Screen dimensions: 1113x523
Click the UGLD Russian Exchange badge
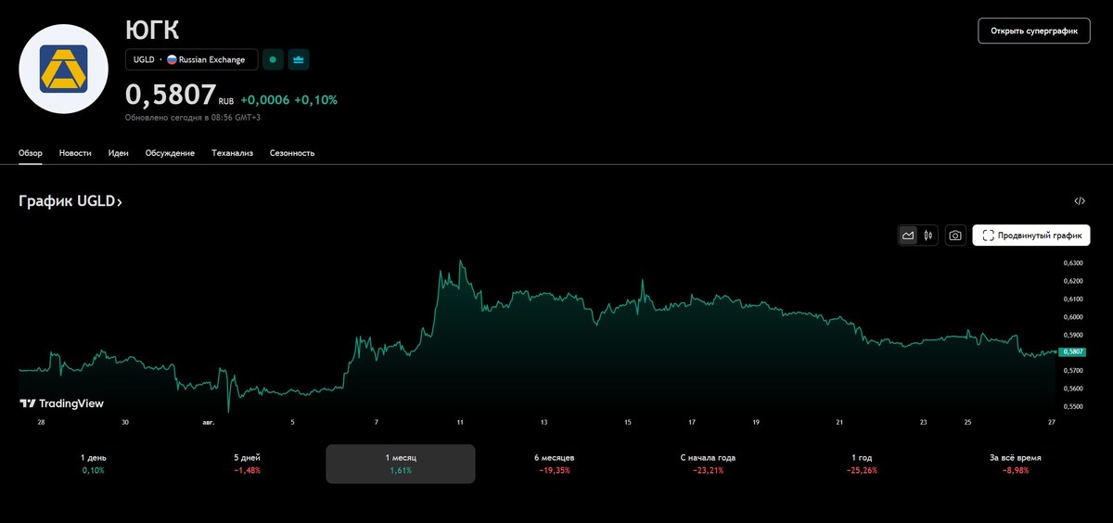pos(192,59)
